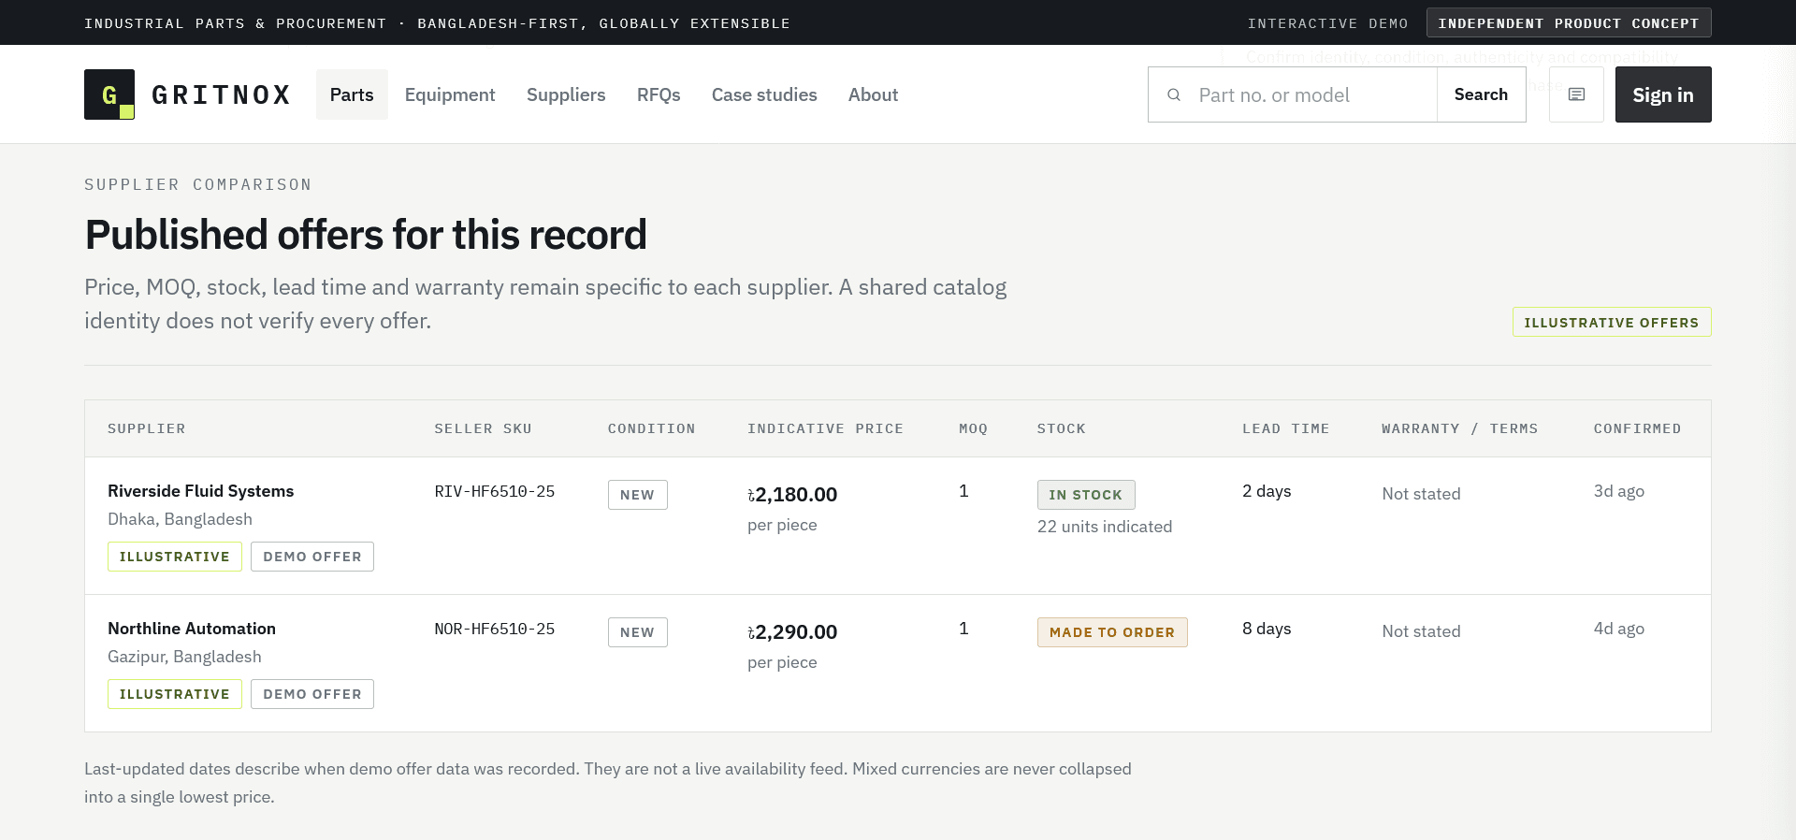
Task: Click the Confirmed column header
Action: coord(1638,428)
